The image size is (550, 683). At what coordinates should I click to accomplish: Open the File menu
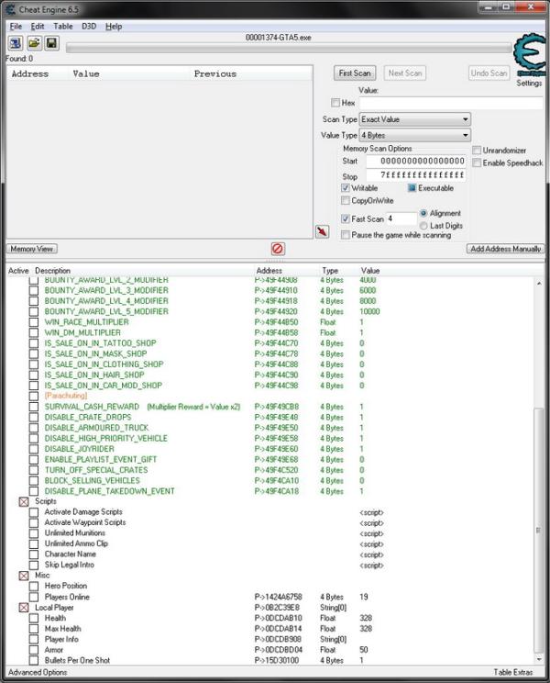tap(16, 26)
